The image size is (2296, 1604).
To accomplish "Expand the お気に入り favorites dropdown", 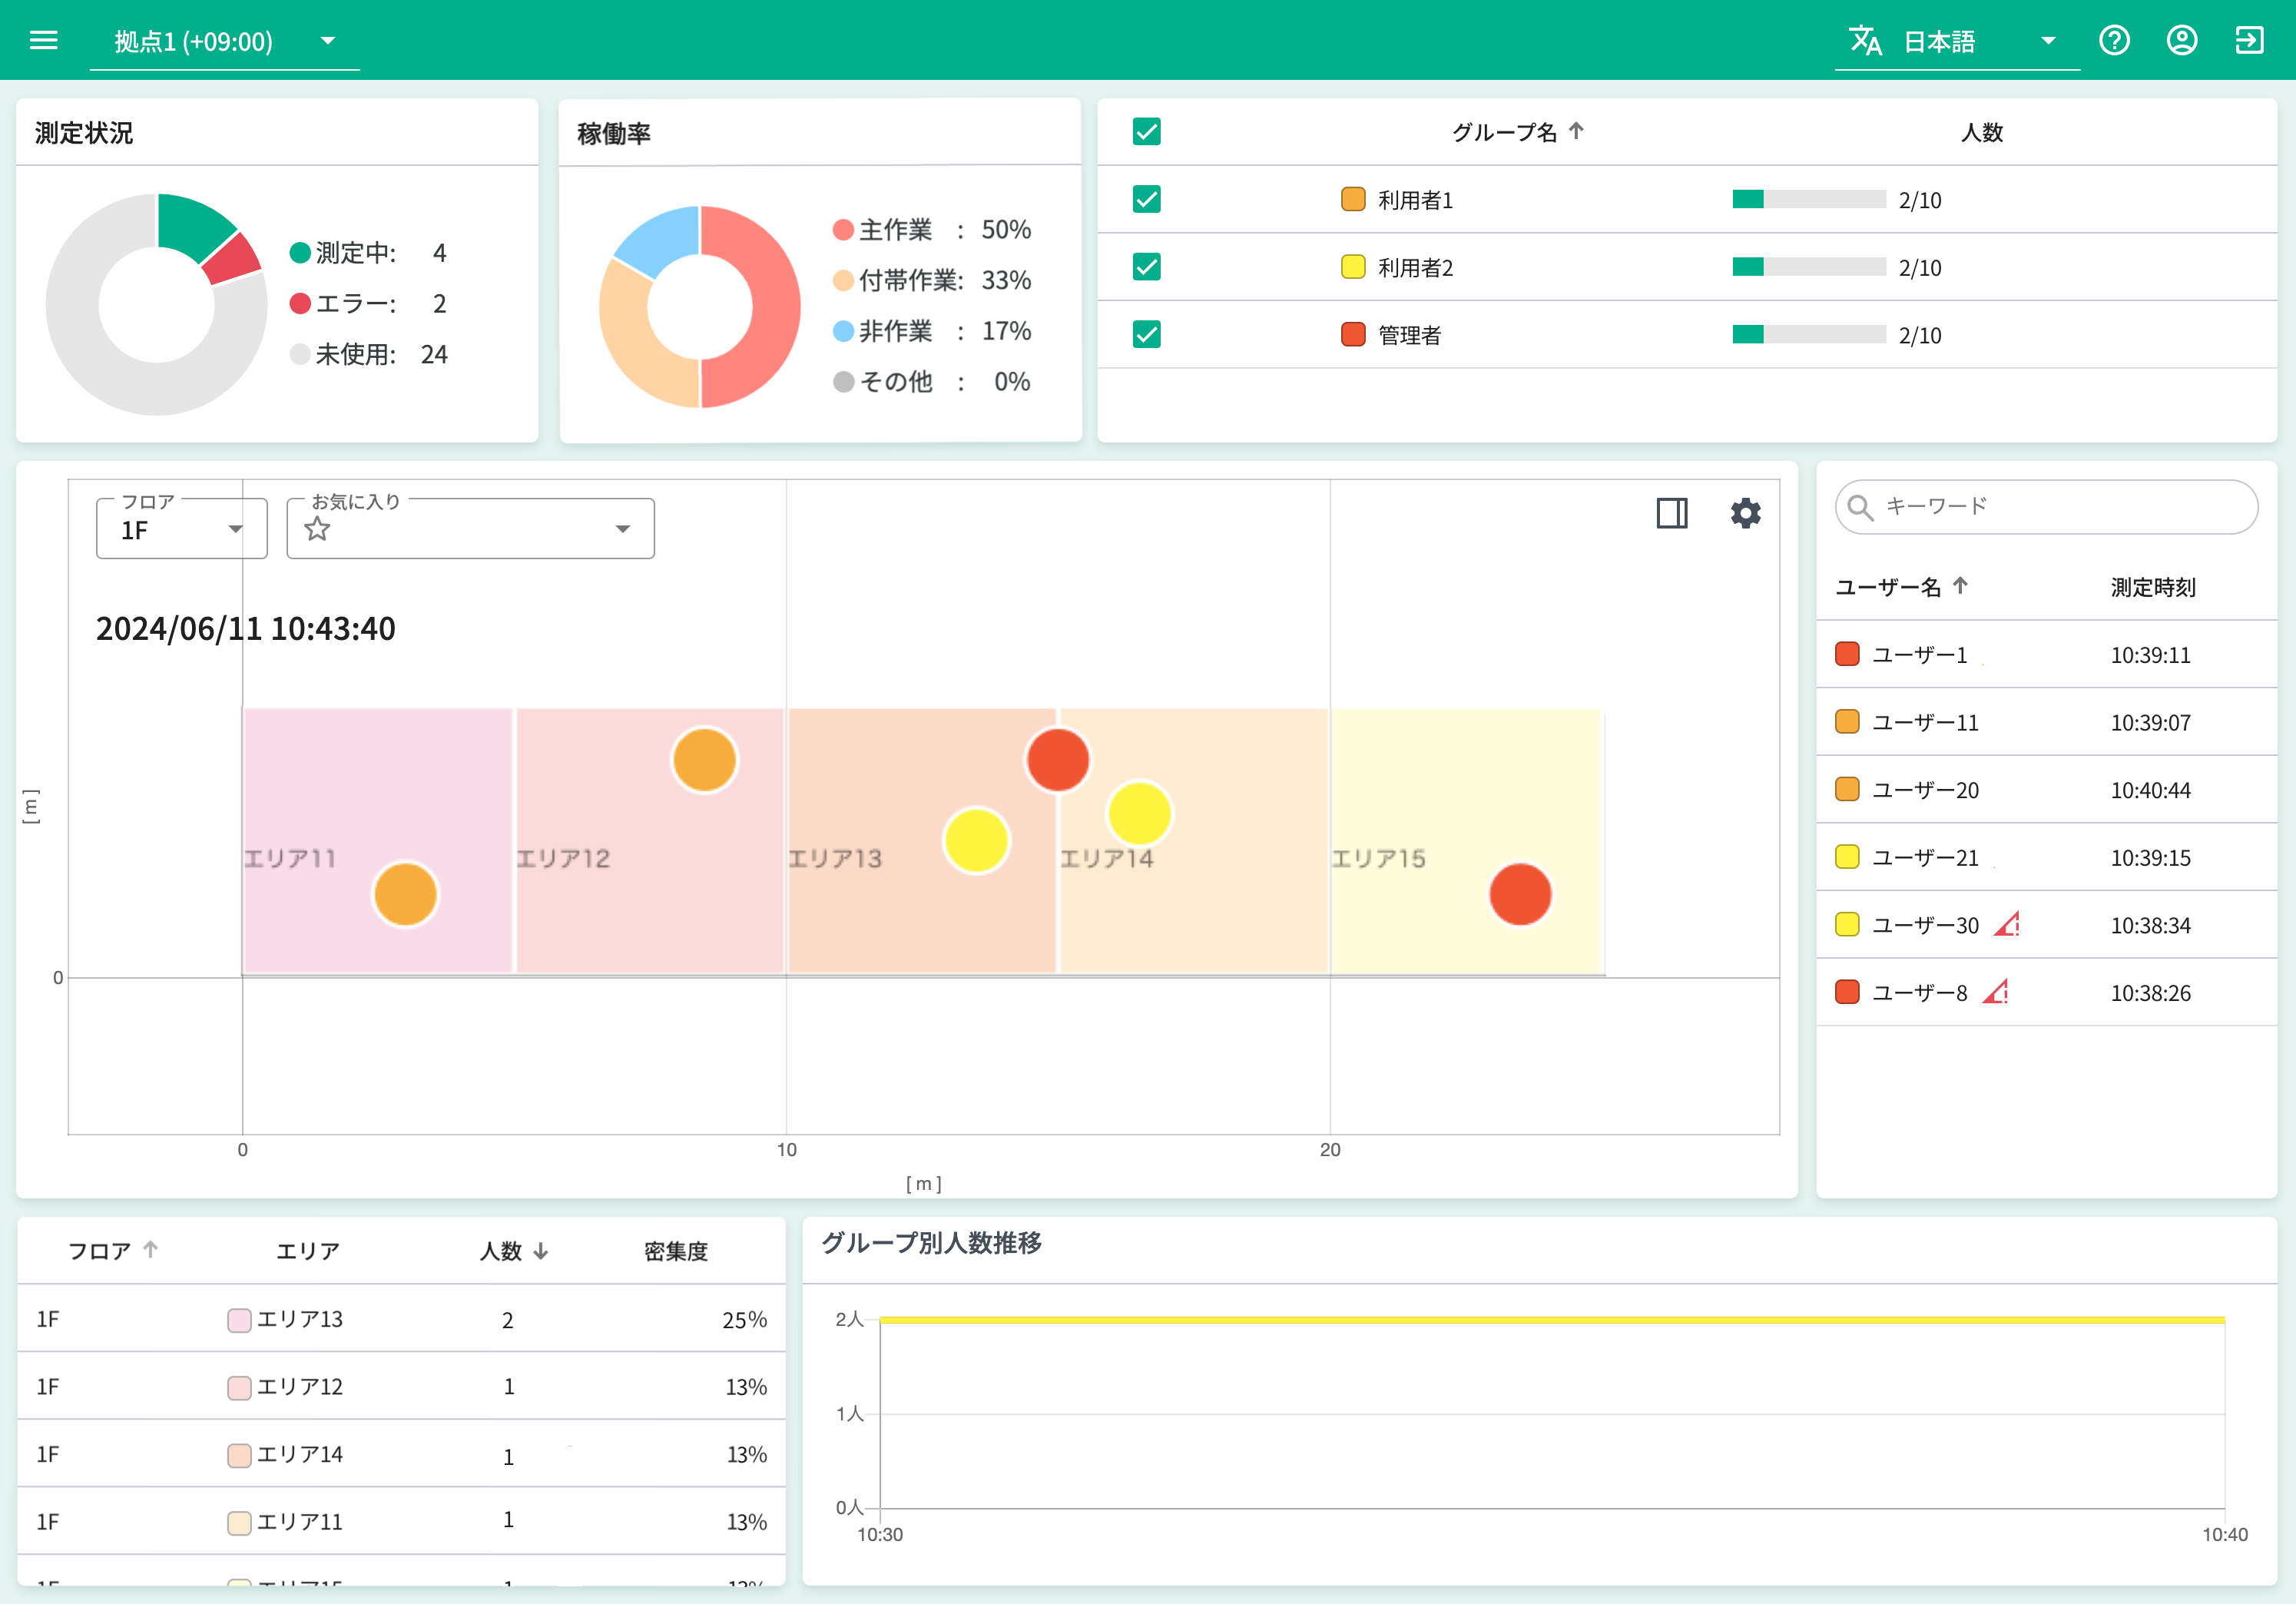I will click(622, 529).
